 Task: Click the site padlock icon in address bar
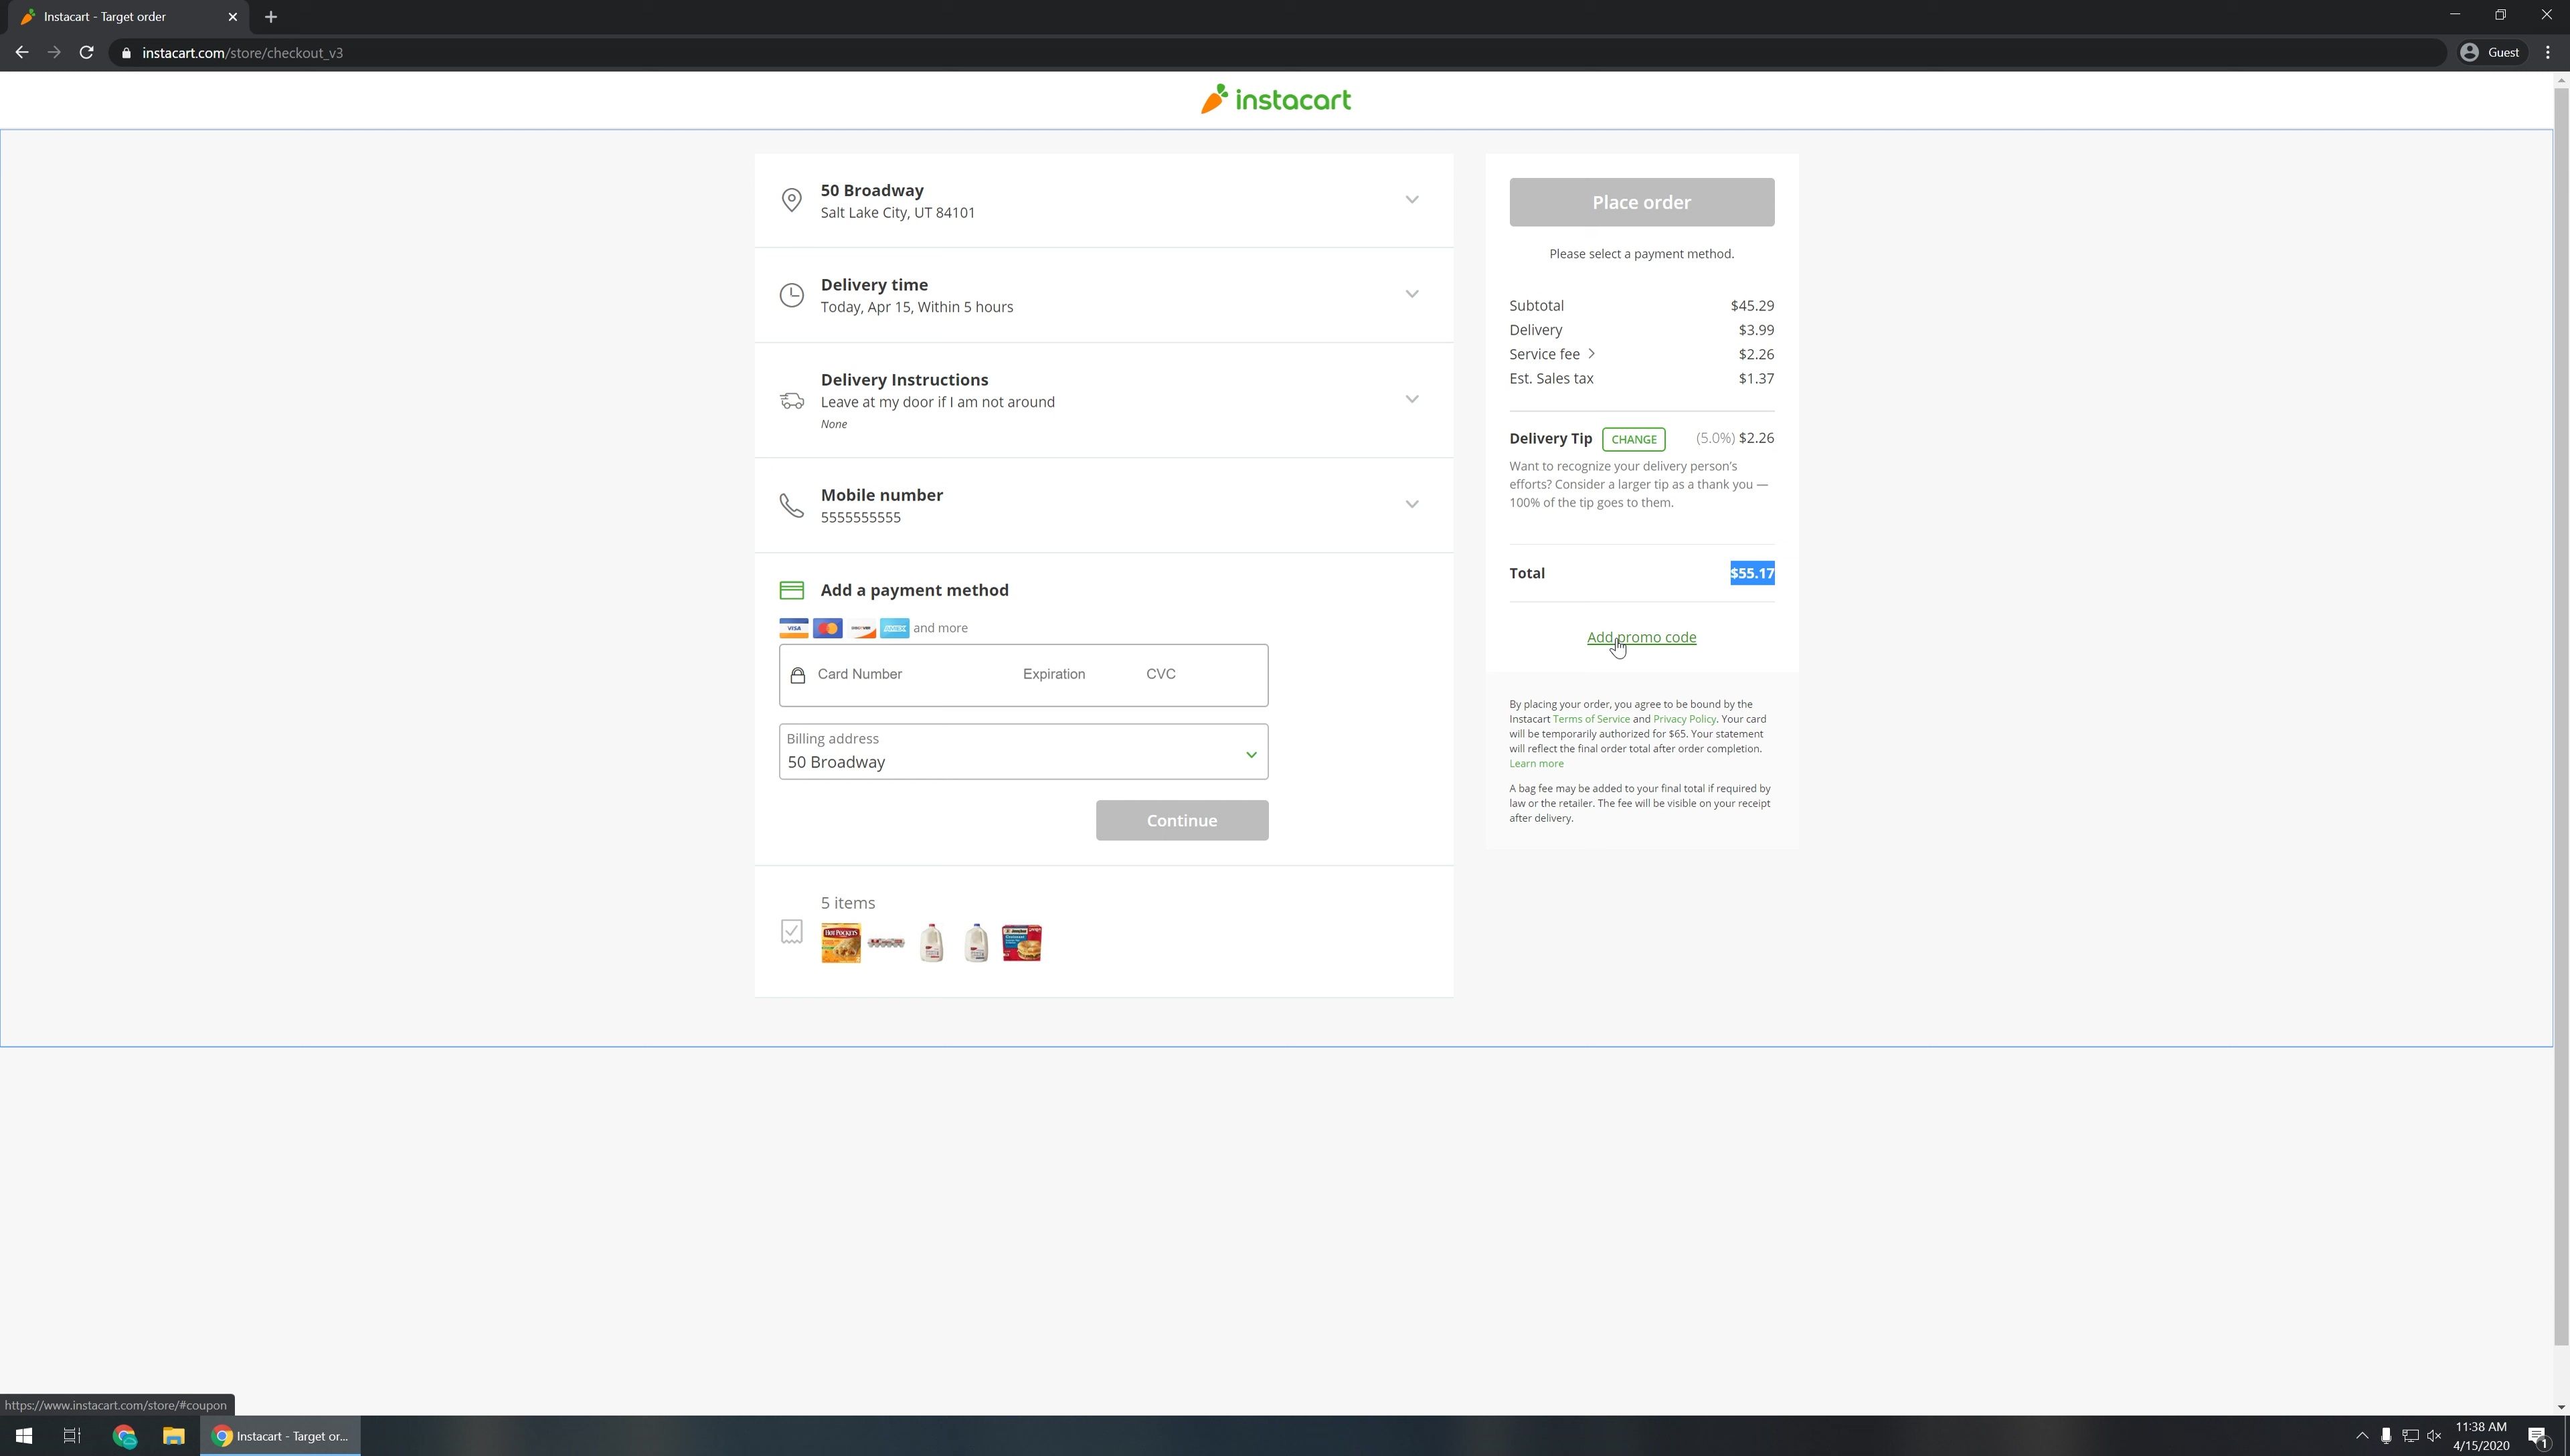tap(126, 53)
